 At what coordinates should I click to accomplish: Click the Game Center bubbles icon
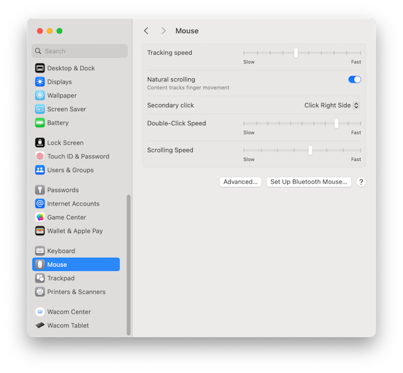40,217
